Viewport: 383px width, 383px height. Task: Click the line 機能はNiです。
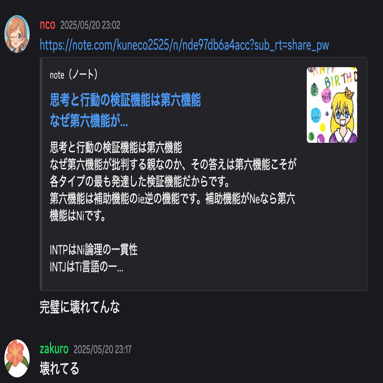78,216
